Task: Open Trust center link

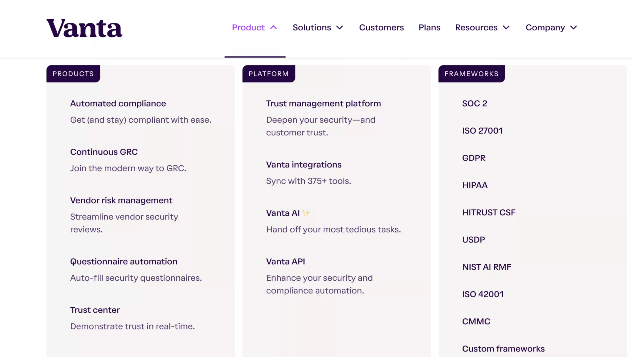Action: [x=95, y=310]
